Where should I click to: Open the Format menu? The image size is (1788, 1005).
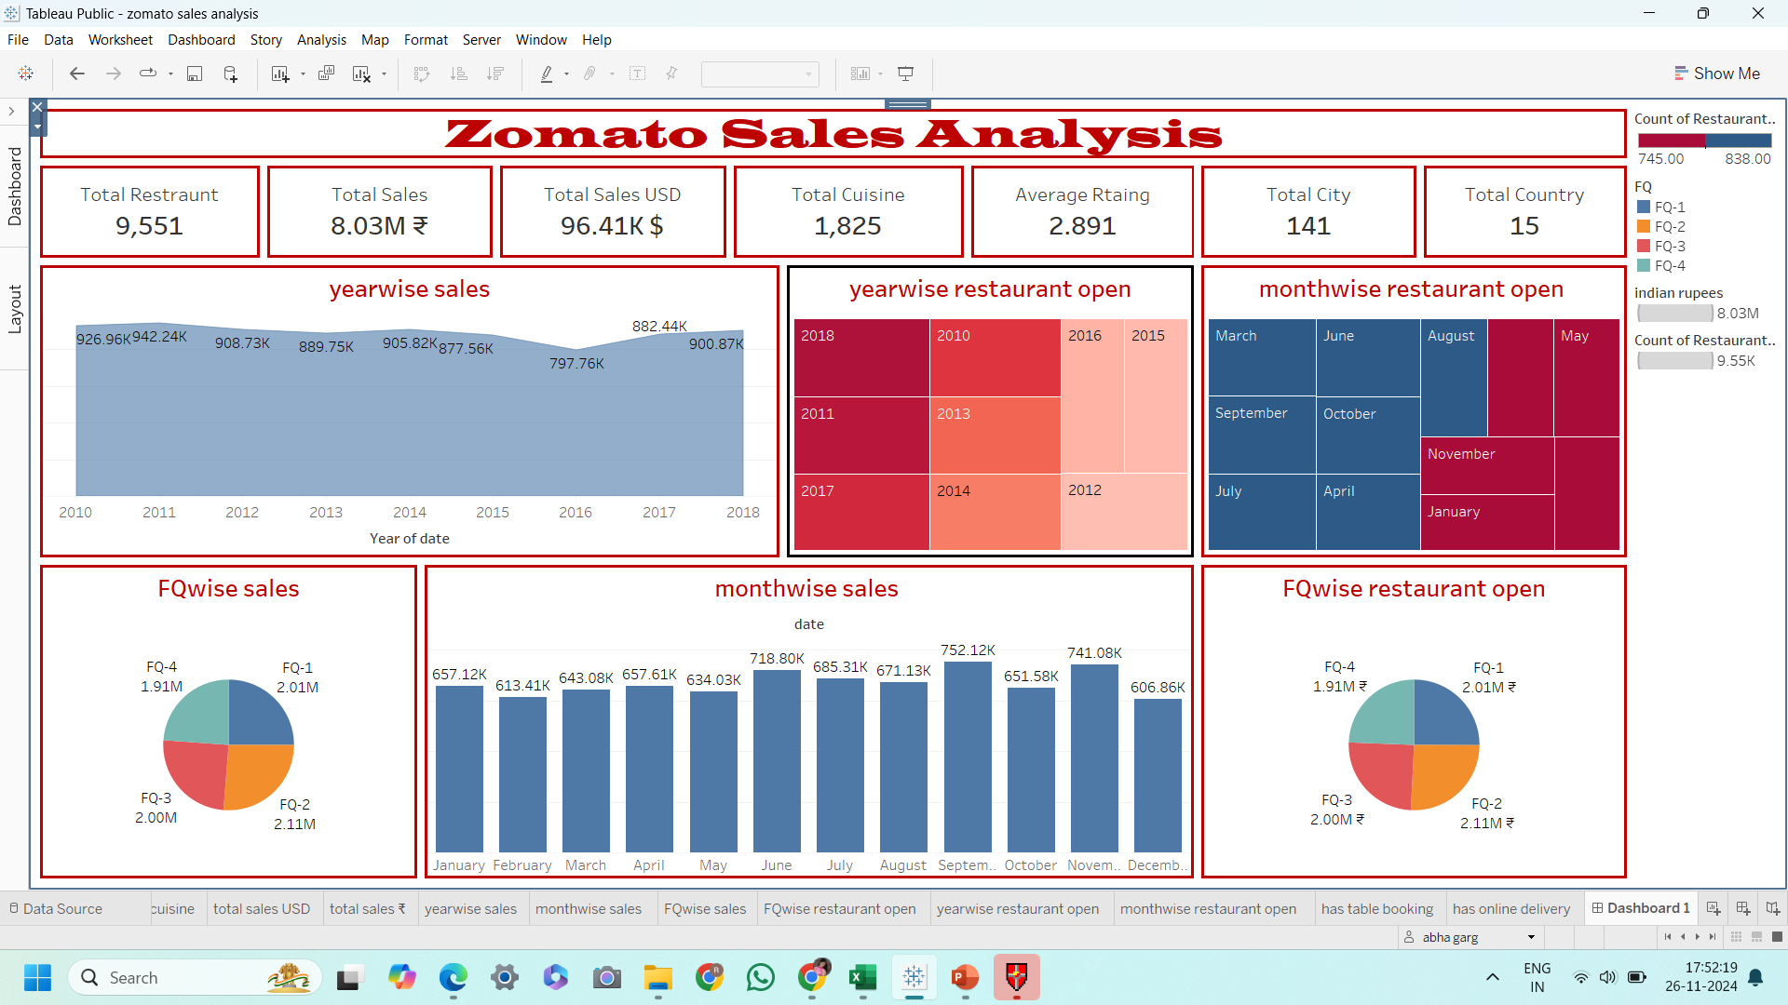tap(426, 40)
